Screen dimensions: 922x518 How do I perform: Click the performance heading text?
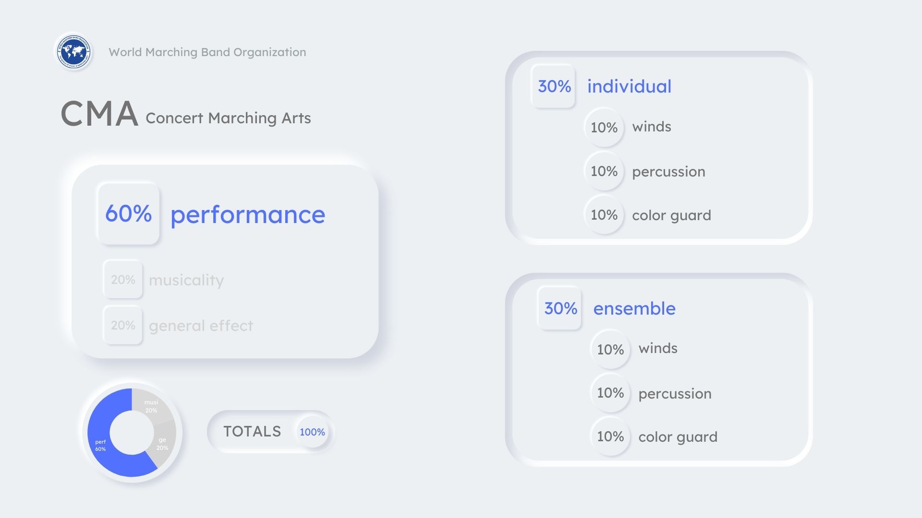point(248,214)
